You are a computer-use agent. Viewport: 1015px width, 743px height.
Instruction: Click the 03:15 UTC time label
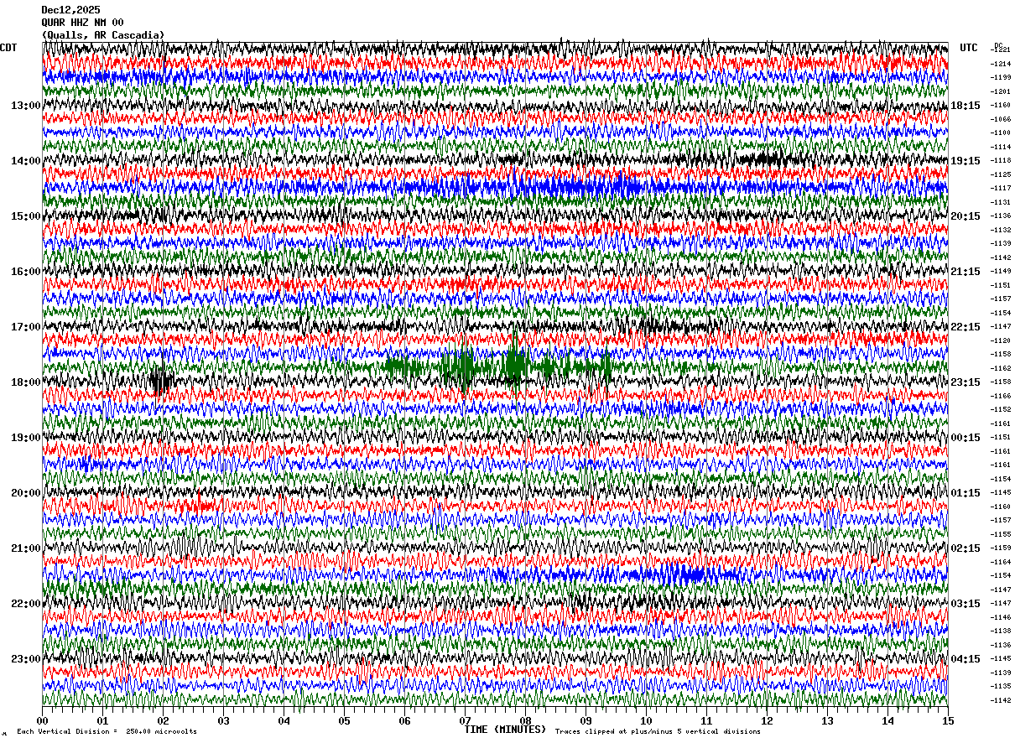pos(966,604)
